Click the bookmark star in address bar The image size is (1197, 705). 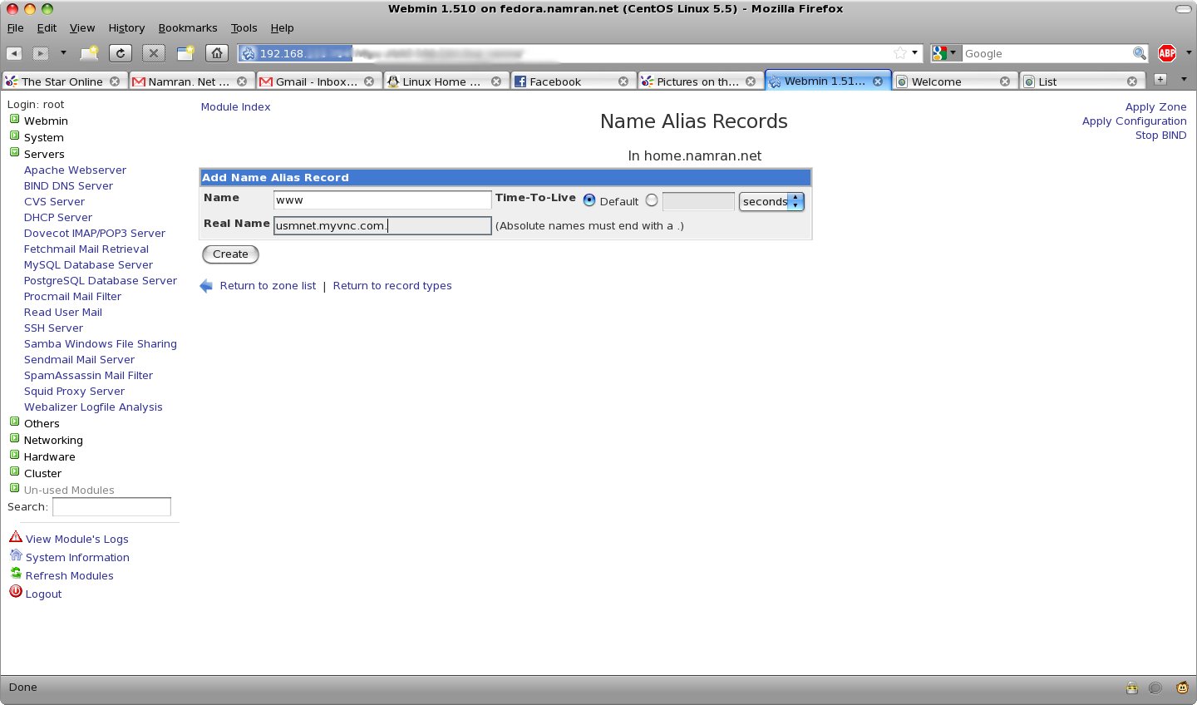[899, 53]
